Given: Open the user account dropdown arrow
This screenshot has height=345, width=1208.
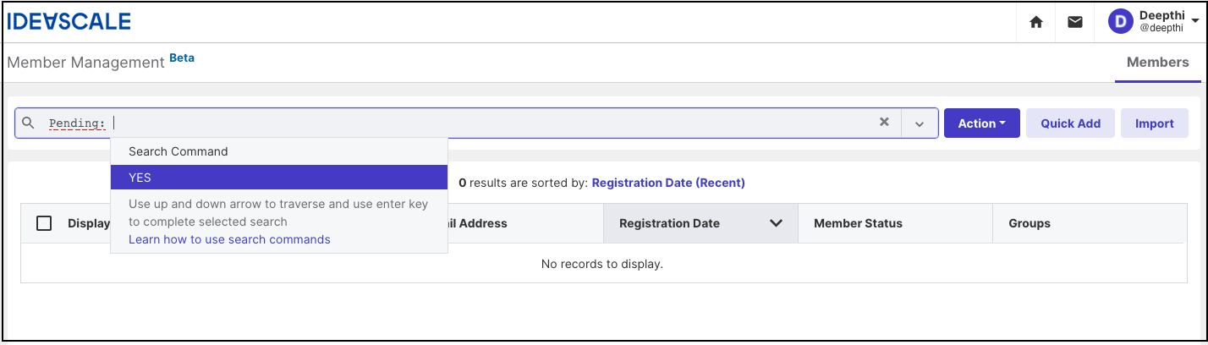Looking at the screenshot, I should (1194, 23).
